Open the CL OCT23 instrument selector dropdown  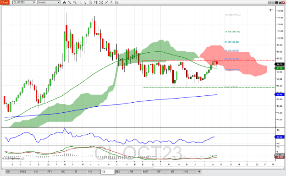[x=24, y=2]
